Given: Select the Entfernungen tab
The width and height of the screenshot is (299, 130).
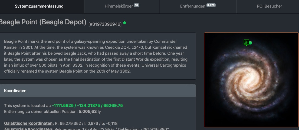Looking at the screenshot, I should click(x=193, y=6).
